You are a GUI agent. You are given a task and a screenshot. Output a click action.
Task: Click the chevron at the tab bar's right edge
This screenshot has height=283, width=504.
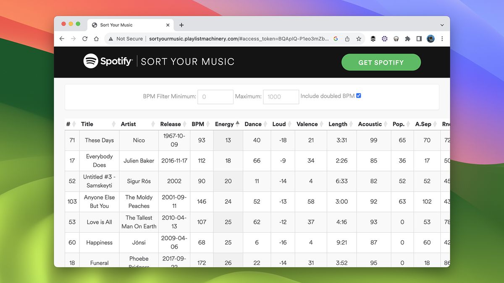442,25
